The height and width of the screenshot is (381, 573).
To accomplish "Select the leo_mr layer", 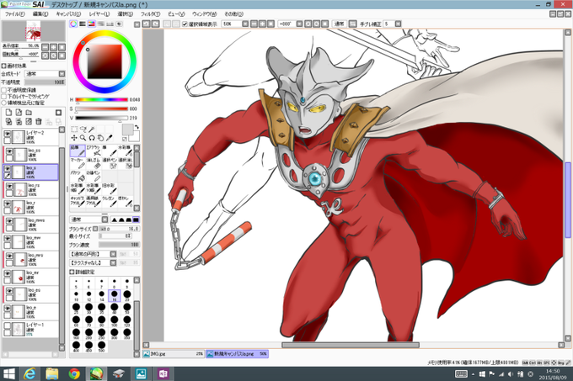I will tap(31, 277).
